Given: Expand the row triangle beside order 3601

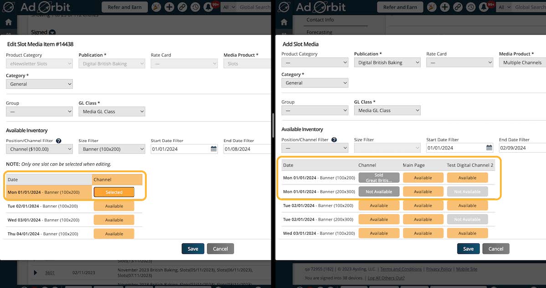Looking at the screenshot, I should click(x=35, y=273).
